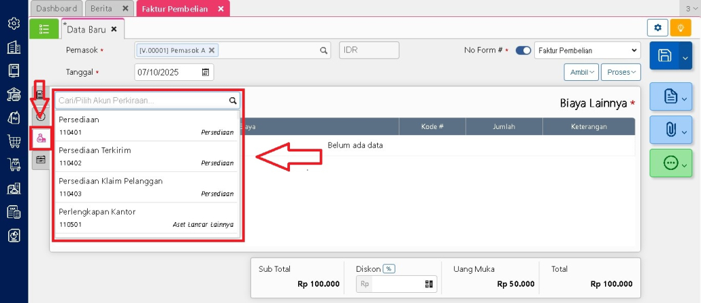Open the Proses dropdown
The image size is (701, 303).
(620, 72)
